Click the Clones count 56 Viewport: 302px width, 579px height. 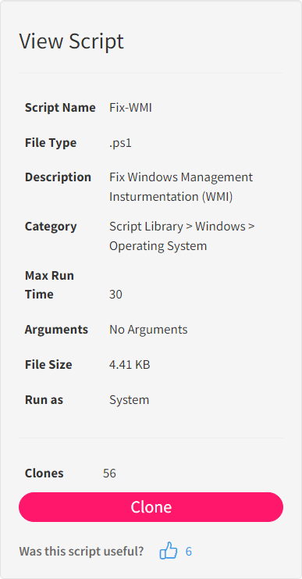pos(109,474)
